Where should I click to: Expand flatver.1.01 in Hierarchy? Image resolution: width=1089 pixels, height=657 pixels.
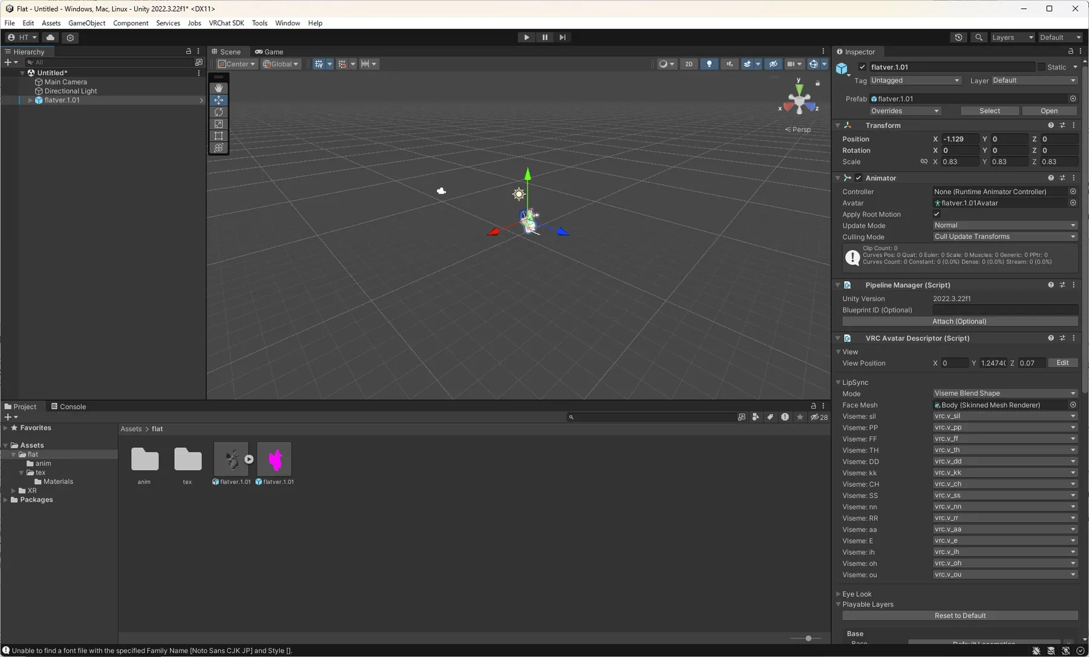pos(30,100)
